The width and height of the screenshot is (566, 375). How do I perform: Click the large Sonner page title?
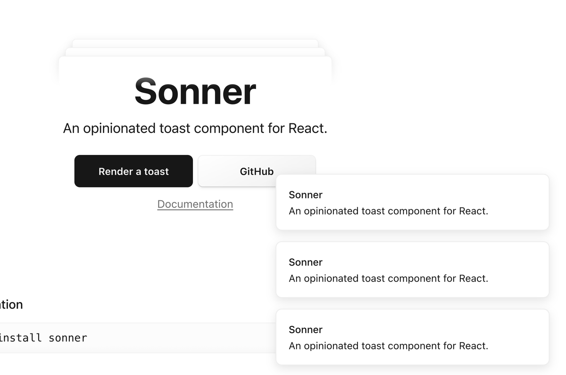tap(195, 92)
